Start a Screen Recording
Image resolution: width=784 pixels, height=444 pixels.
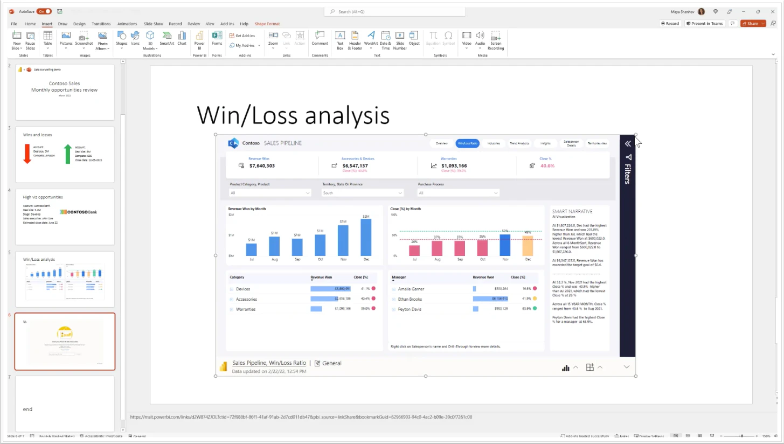pos(496,40)
